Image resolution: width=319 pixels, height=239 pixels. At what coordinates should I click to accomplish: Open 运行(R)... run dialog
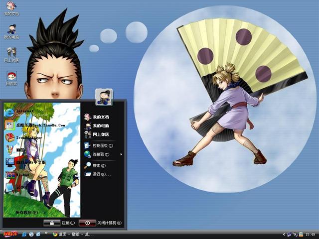[x=98, y=174]
